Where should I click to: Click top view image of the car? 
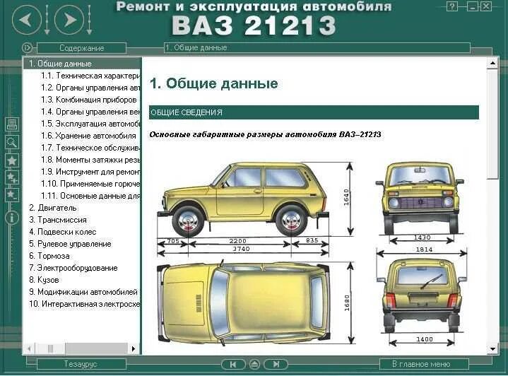244,303
